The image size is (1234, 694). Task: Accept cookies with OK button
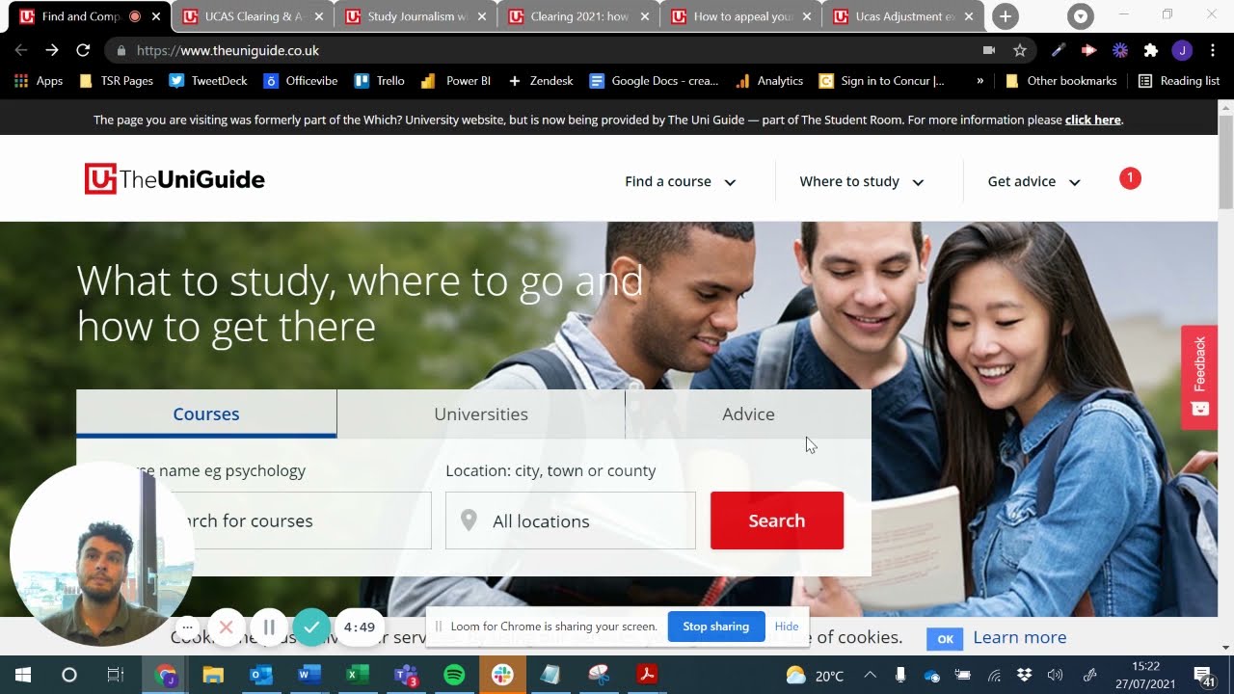(x=945, y=638)
